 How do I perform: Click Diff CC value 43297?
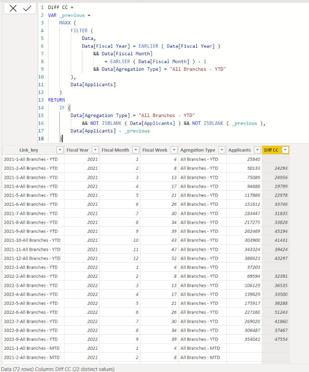[281, 258]
